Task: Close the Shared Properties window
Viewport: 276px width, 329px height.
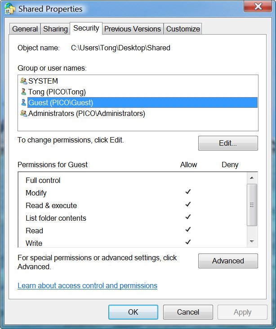Action: (258, 7)
